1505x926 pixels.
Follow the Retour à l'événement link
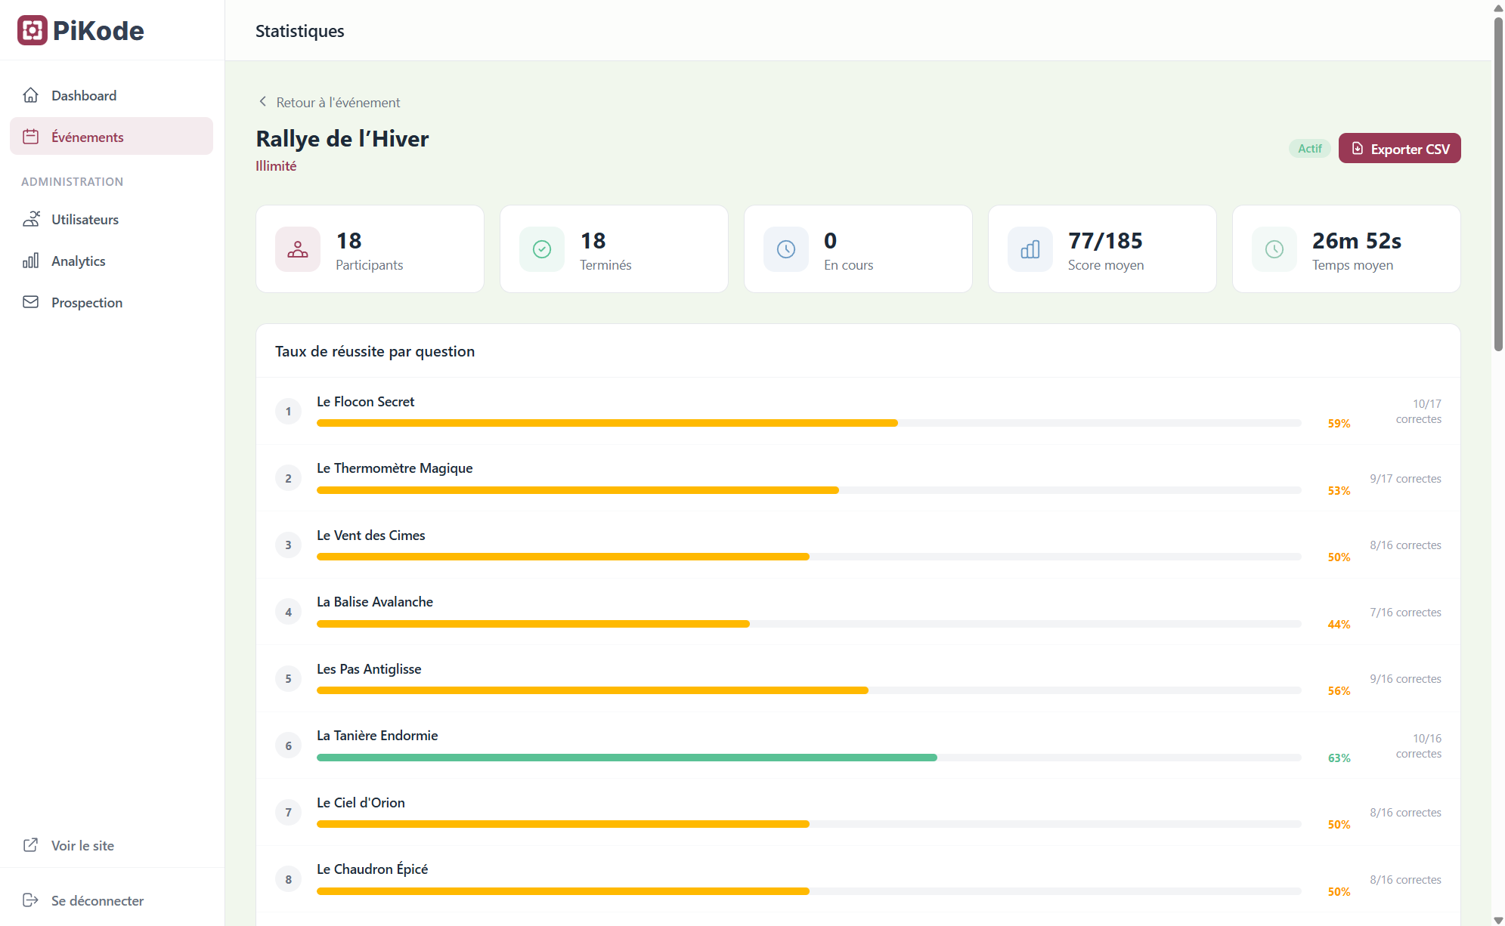coord(329,102)
